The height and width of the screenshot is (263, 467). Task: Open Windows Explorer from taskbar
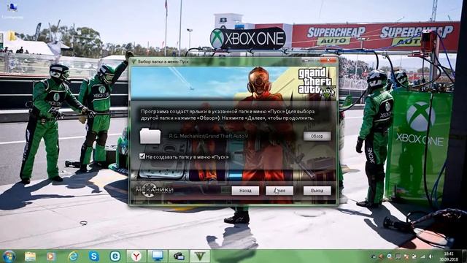pyautogui.click(x=30, y=256)
